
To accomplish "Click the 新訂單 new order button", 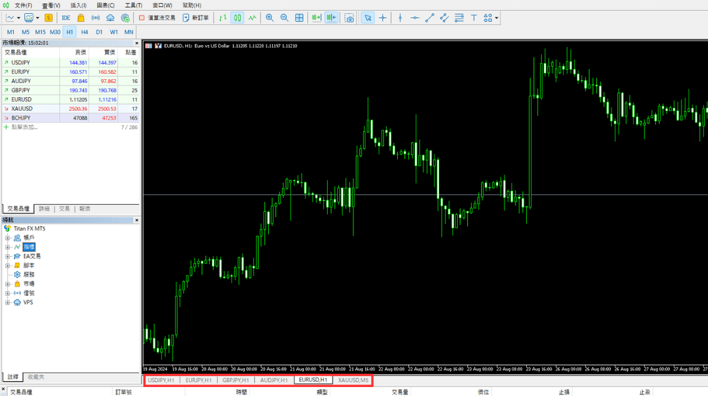I will click(x=196, y=18).
